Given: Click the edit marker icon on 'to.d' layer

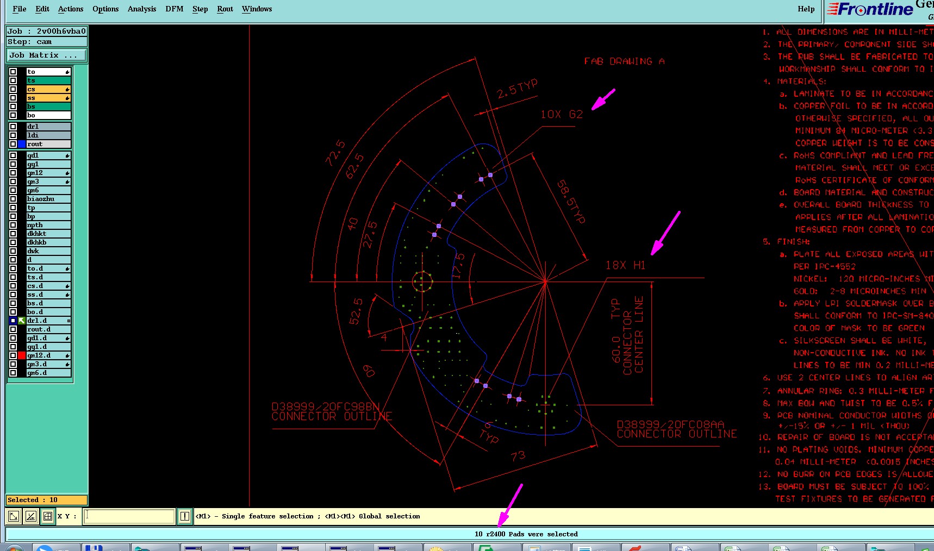Looking at the screenshot, I should [x=67, y=268].
